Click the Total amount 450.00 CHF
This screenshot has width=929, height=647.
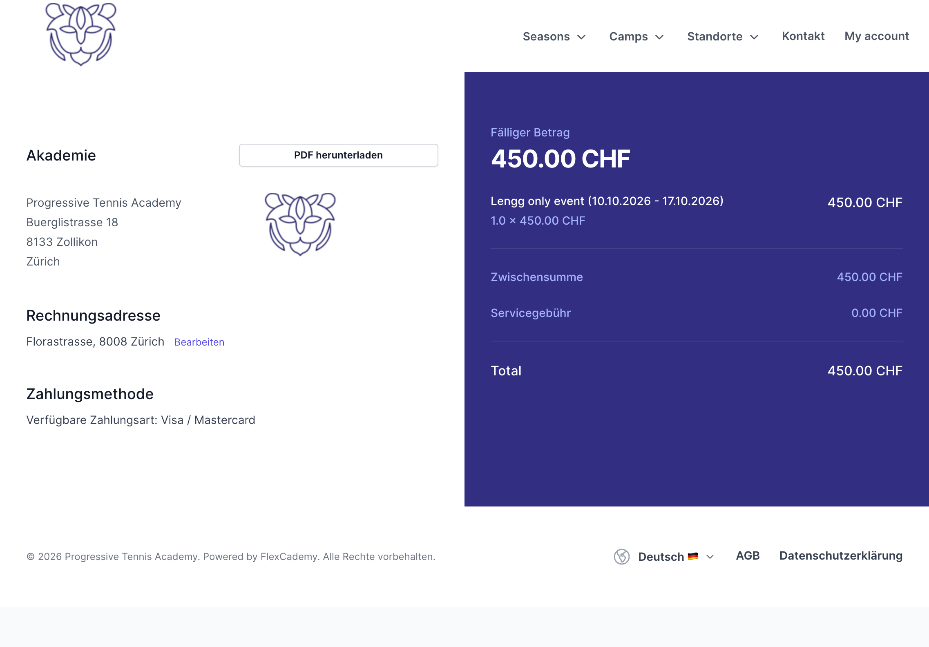[865, 371]
